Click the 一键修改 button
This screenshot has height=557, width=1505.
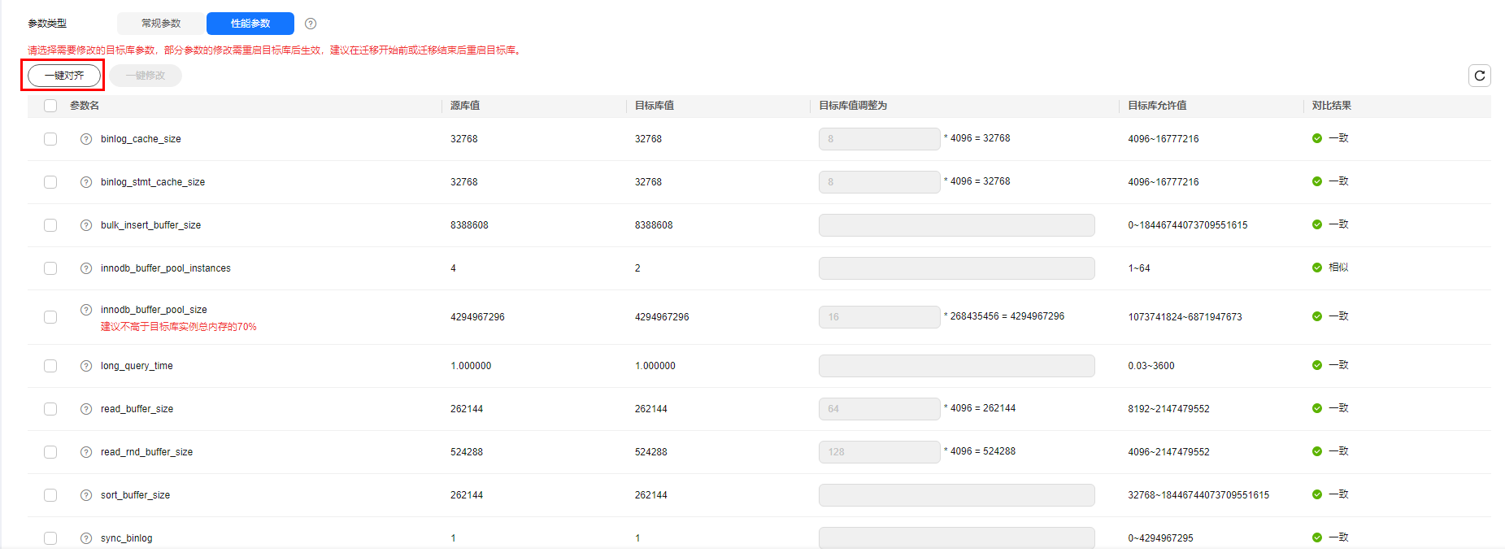[146, 76]
